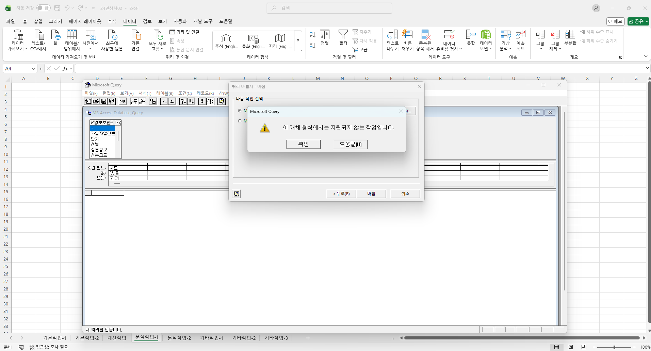Open the 계산작업 sheet tab
The image size is (651, 351).
[116, 338]
